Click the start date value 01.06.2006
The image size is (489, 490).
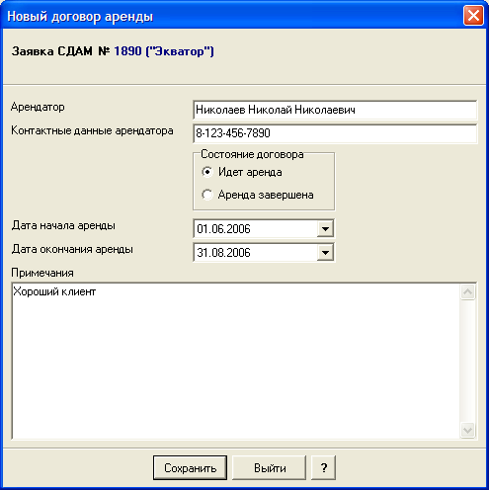(x=223, y=229)
